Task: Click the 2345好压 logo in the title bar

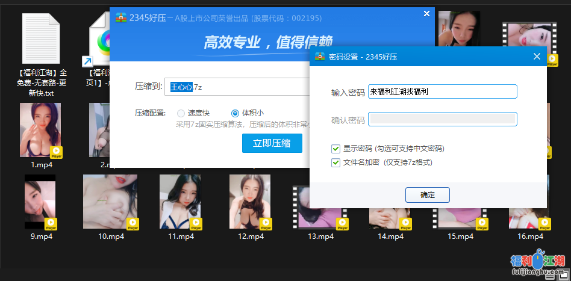Action: point(120,17)
